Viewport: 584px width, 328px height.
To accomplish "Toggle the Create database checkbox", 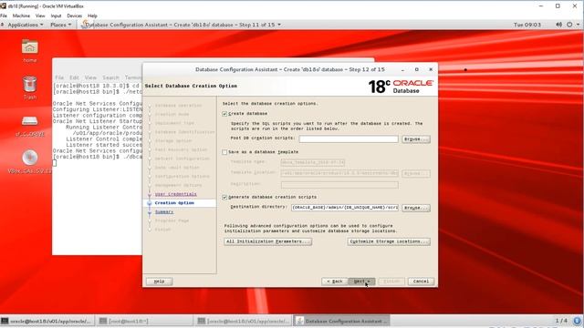I will coord(224,114).
